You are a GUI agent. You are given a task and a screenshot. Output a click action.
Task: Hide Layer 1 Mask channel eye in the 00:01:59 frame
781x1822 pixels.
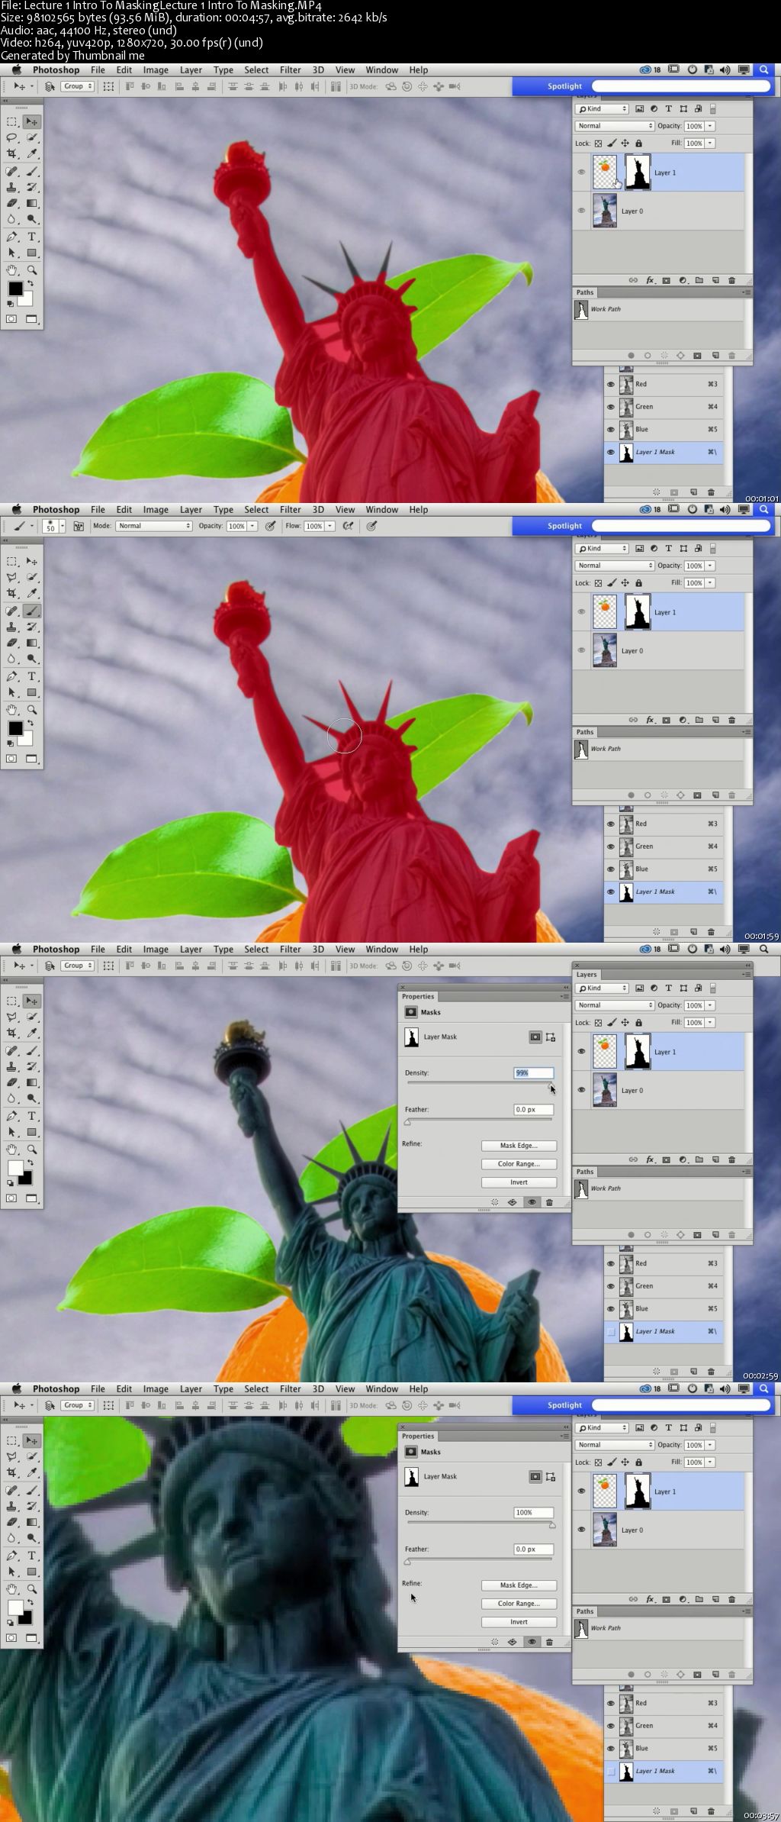611,892
